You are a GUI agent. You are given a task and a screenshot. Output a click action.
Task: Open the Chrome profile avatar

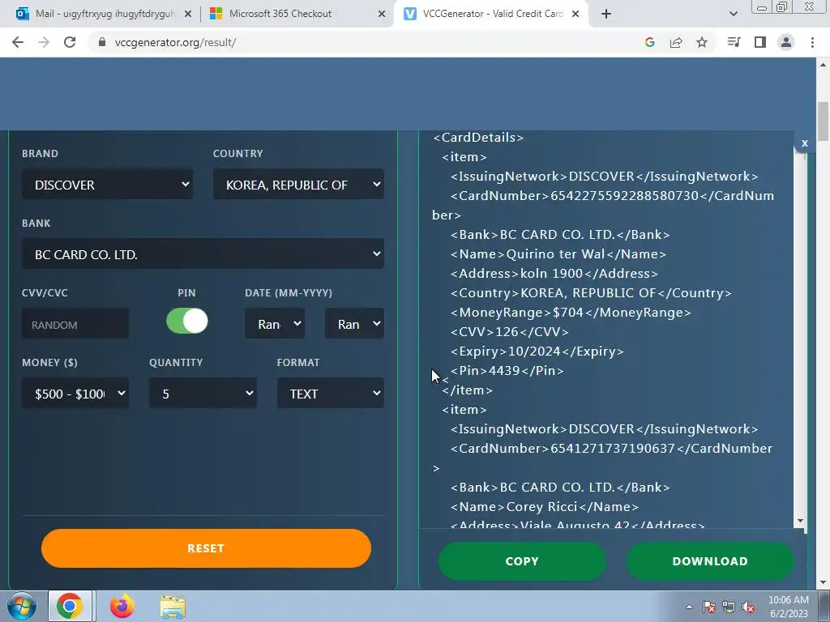click(x=786, y=42)
